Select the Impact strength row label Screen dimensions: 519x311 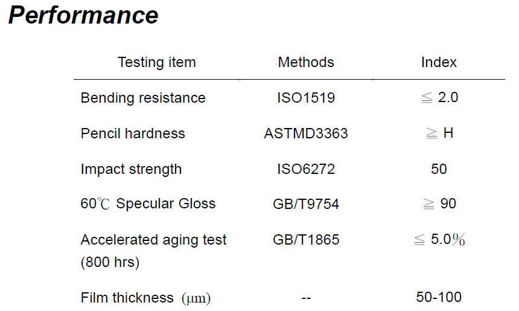[131, 169]
